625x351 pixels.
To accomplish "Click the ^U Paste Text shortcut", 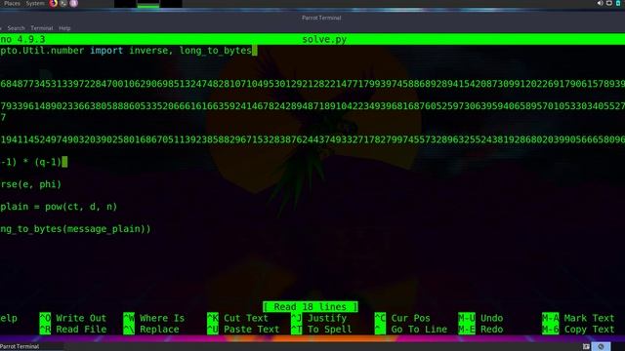I will tap(243, 330).
